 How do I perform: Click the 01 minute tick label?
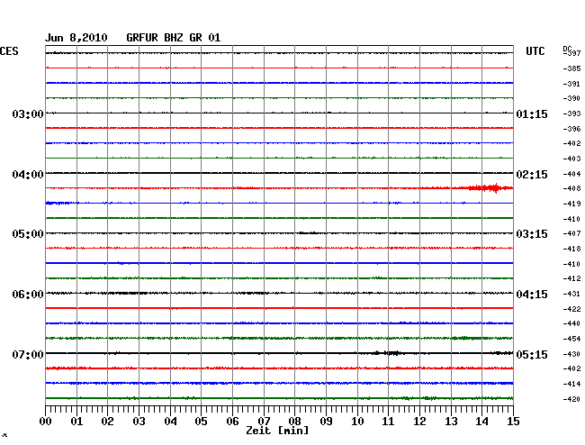[76, 422]
